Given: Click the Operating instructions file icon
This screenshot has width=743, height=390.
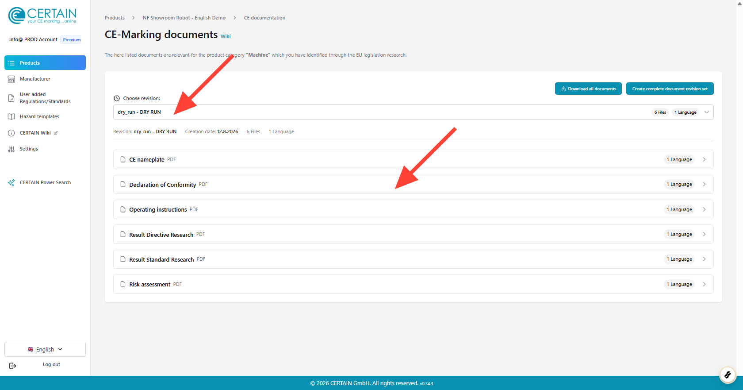Looking at the screenshot, I should 123,209.
